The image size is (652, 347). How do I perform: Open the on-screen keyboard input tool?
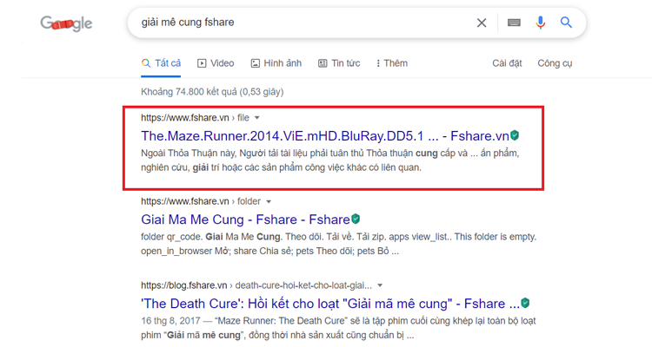tap(514, 23)
